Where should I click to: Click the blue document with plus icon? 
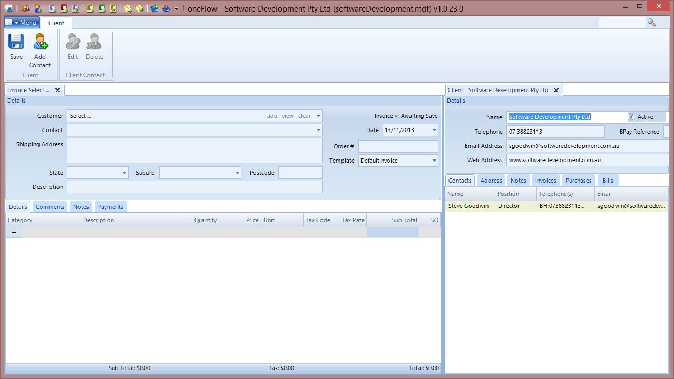point(52,8)
